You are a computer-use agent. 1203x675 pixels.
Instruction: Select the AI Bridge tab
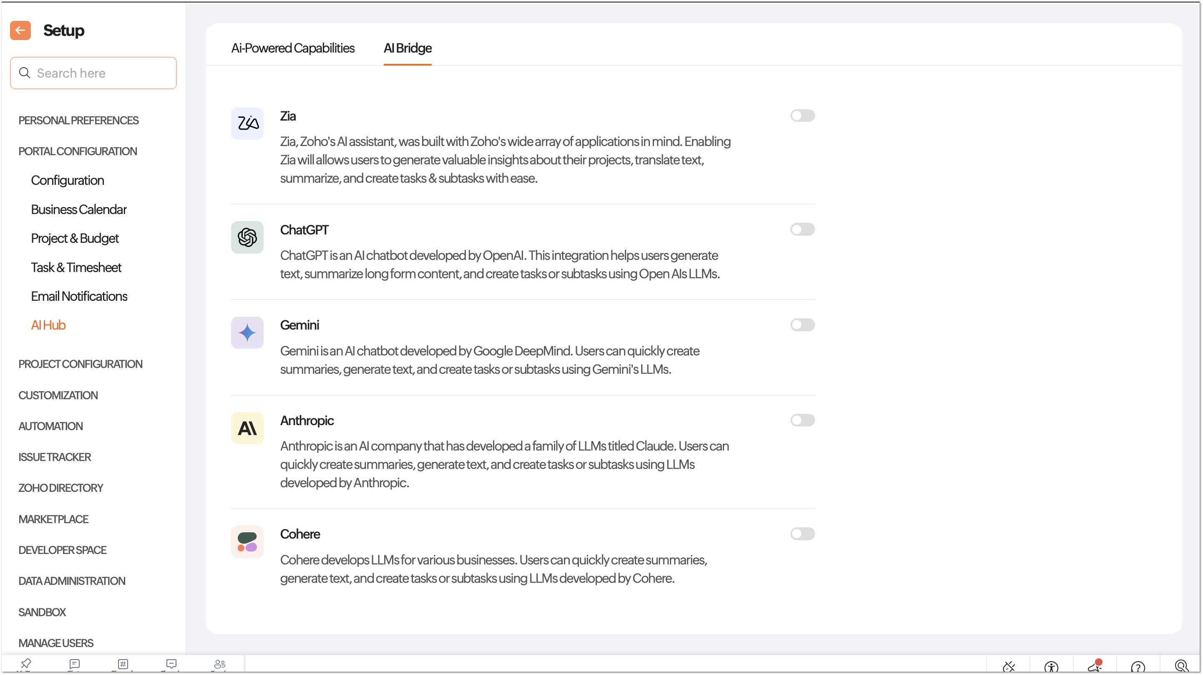407,48
